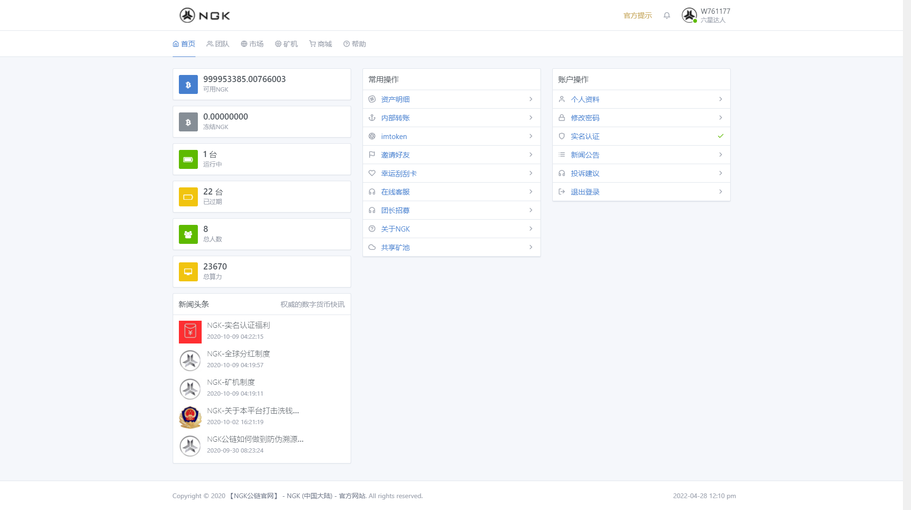
Task: Click the 【NGK公链官网】 footer text
Action: click(x=254, y=496)
